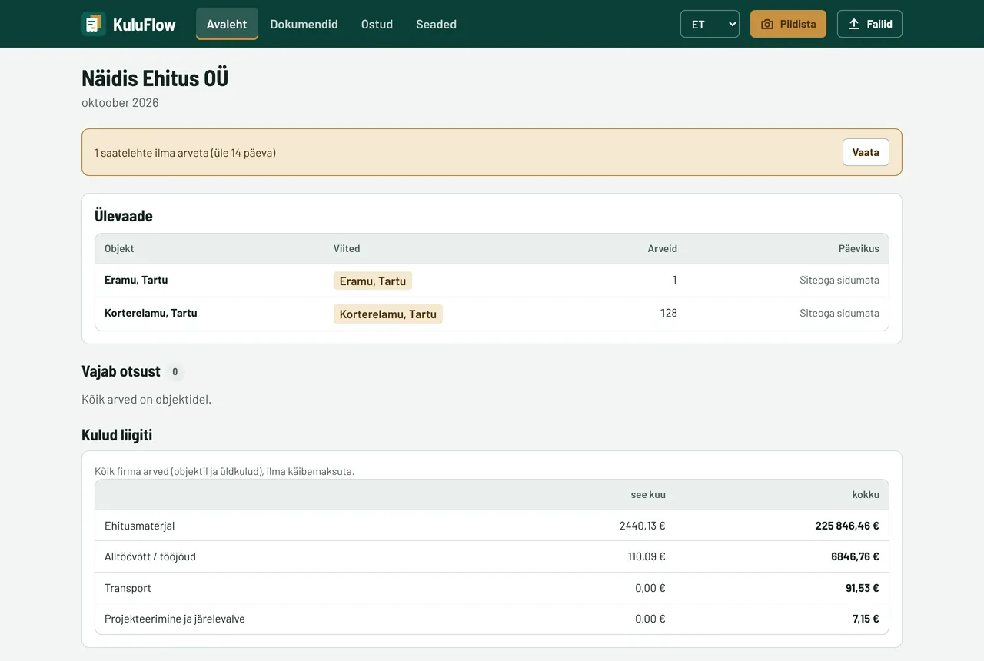The width and height of the screenshot is (984, 661).
Task: Click the total 91,53 €
Action: [x=863, y=588]
